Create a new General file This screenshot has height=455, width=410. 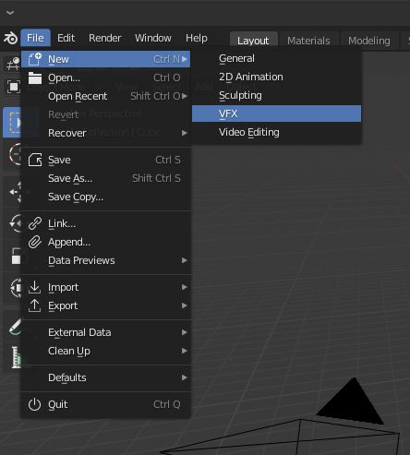pos(276,58)
